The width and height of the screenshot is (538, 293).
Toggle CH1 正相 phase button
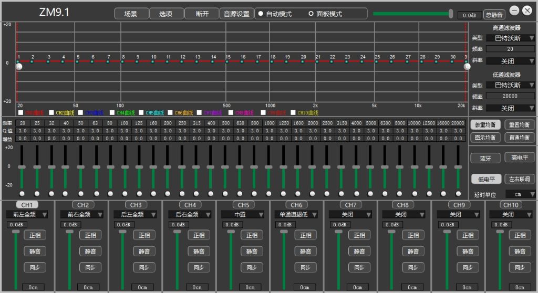point(35,235)
